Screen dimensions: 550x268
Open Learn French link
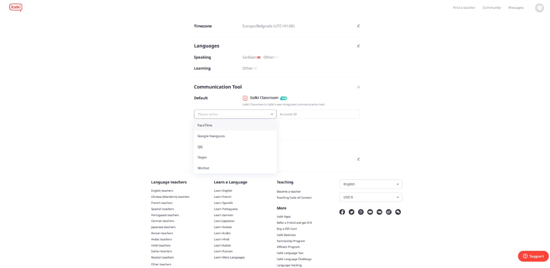click(x=222, y=197)
